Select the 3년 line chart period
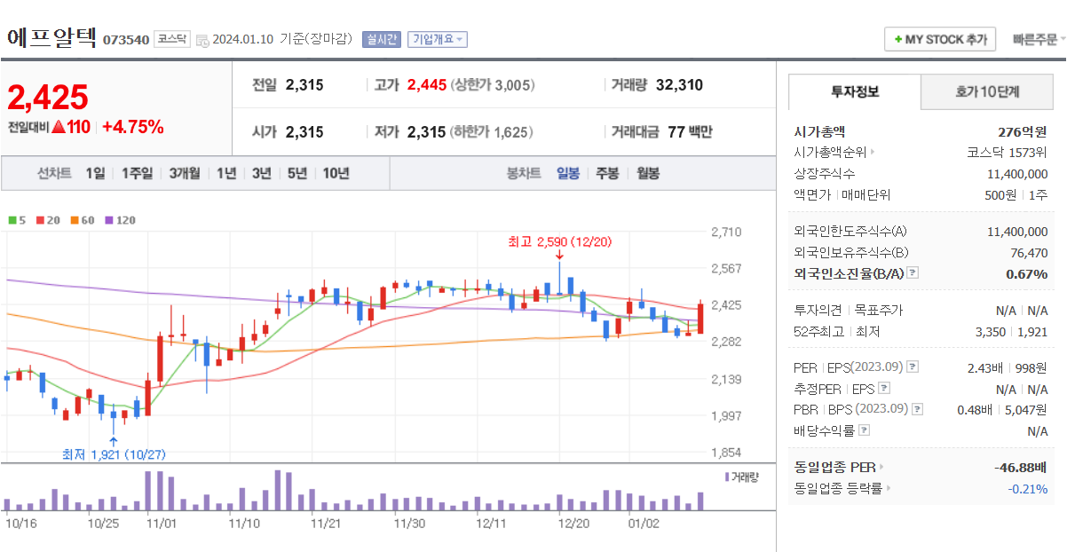The height and width of the screenshot is (552, 1067). pyautogui.click(x=261, y=173)
